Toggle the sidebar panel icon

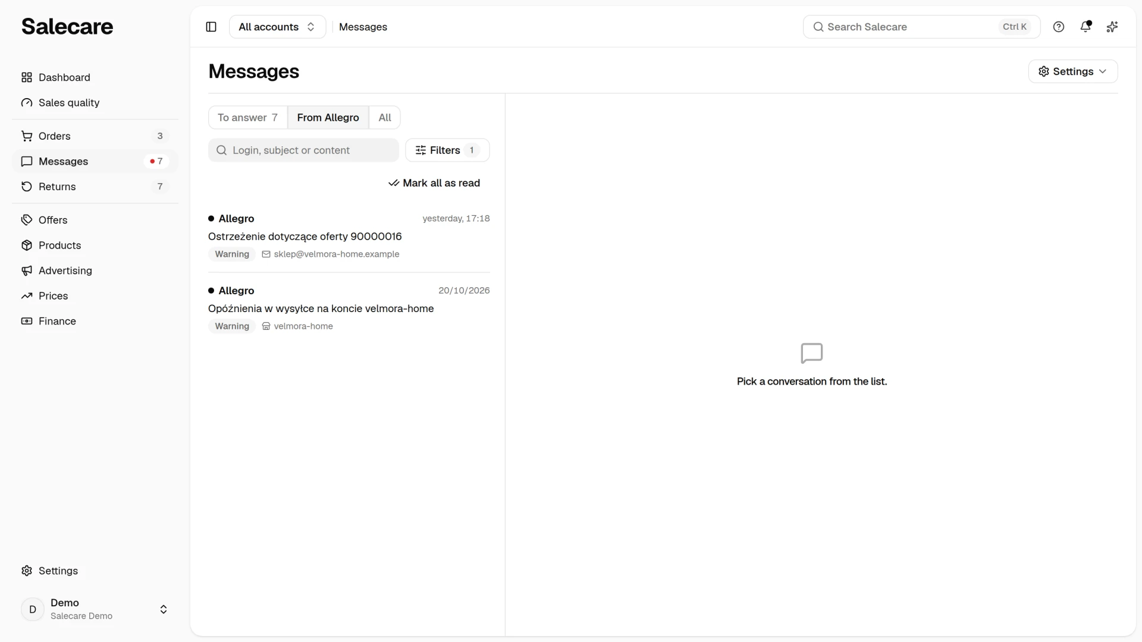(211, 27)
